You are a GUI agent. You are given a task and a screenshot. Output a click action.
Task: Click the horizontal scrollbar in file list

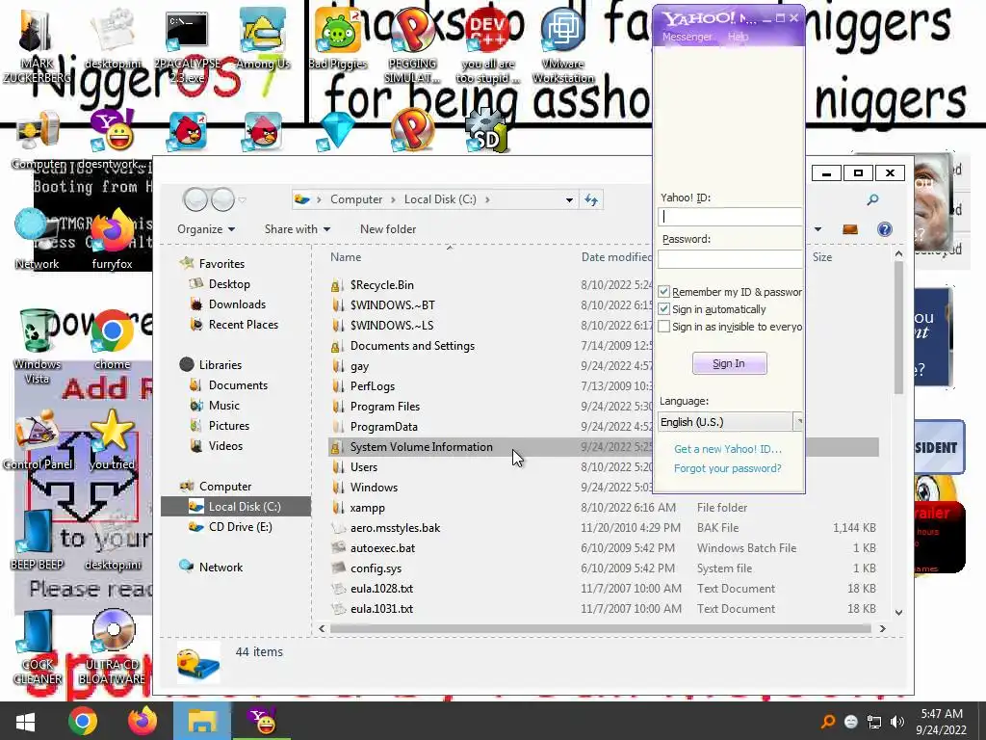(x=600, y=628)
